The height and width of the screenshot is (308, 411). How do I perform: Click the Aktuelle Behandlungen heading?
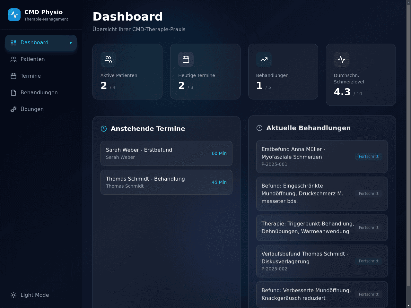click(x=309, y=128)
